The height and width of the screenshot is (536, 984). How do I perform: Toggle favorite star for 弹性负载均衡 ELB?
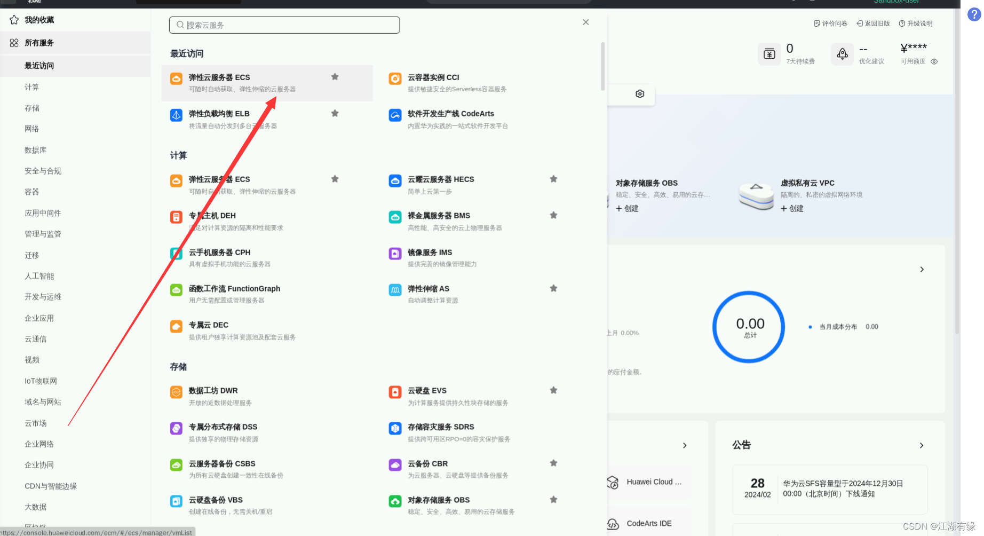tap(335, 113)
